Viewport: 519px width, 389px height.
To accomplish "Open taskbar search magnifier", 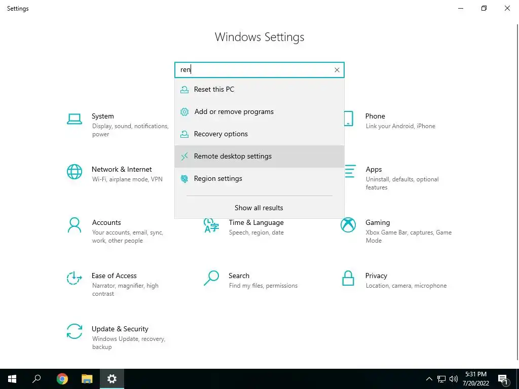I will pyautogui.click(x=36, y=379).
